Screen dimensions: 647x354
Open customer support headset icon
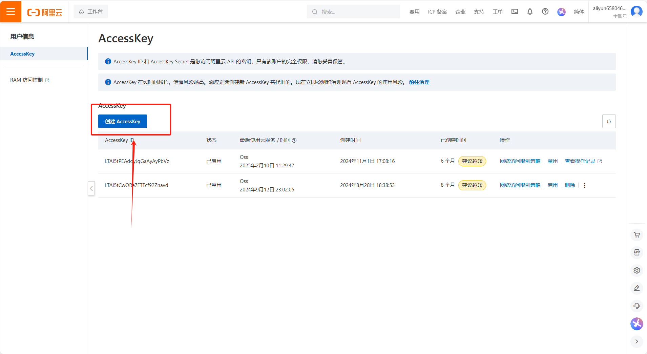click(637, 306)
